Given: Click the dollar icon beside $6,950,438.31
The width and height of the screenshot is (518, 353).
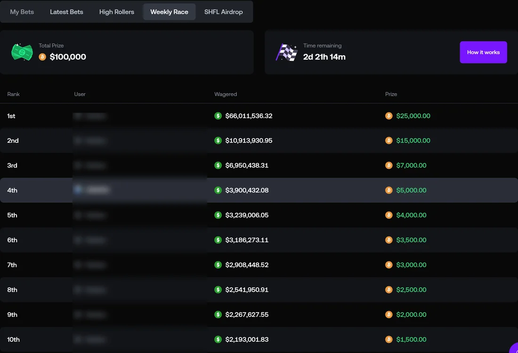Looking at the screenshot, I should 218,165.
